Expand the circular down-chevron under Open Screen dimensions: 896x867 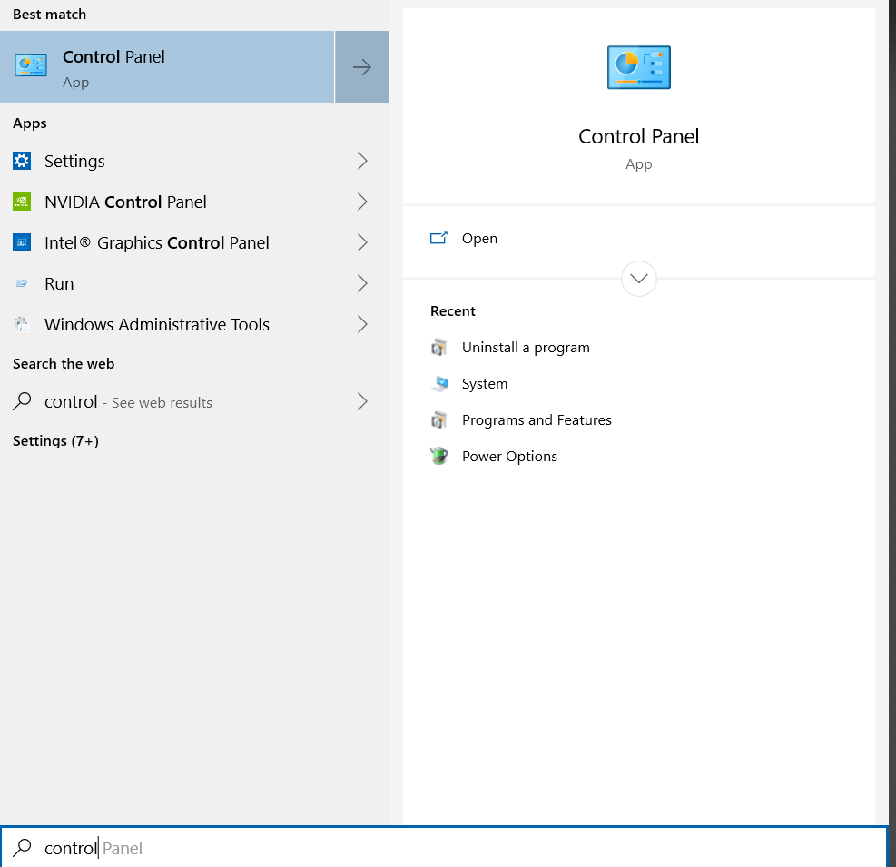coord(638,278)
